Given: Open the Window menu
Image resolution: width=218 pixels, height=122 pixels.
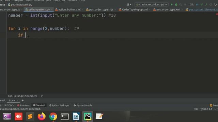Looking at the screenshot, I should [x=72, y=1].
